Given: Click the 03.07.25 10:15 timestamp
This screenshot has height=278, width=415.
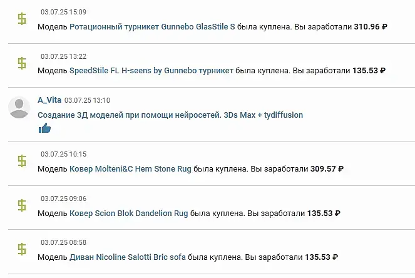Looking at the screenshot, I should tap(63, 154).
